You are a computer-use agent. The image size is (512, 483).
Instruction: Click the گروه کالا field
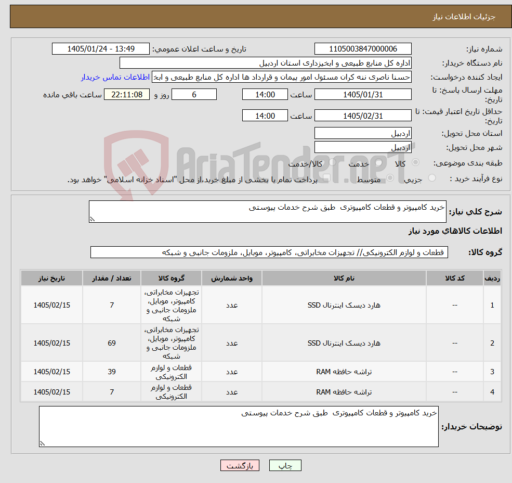(x=269, y=252)
